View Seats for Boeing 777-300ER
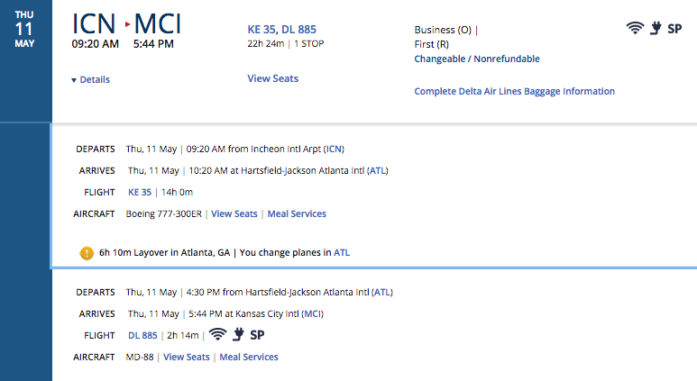This screenshot has height=381, width=697. click(234, 213)
